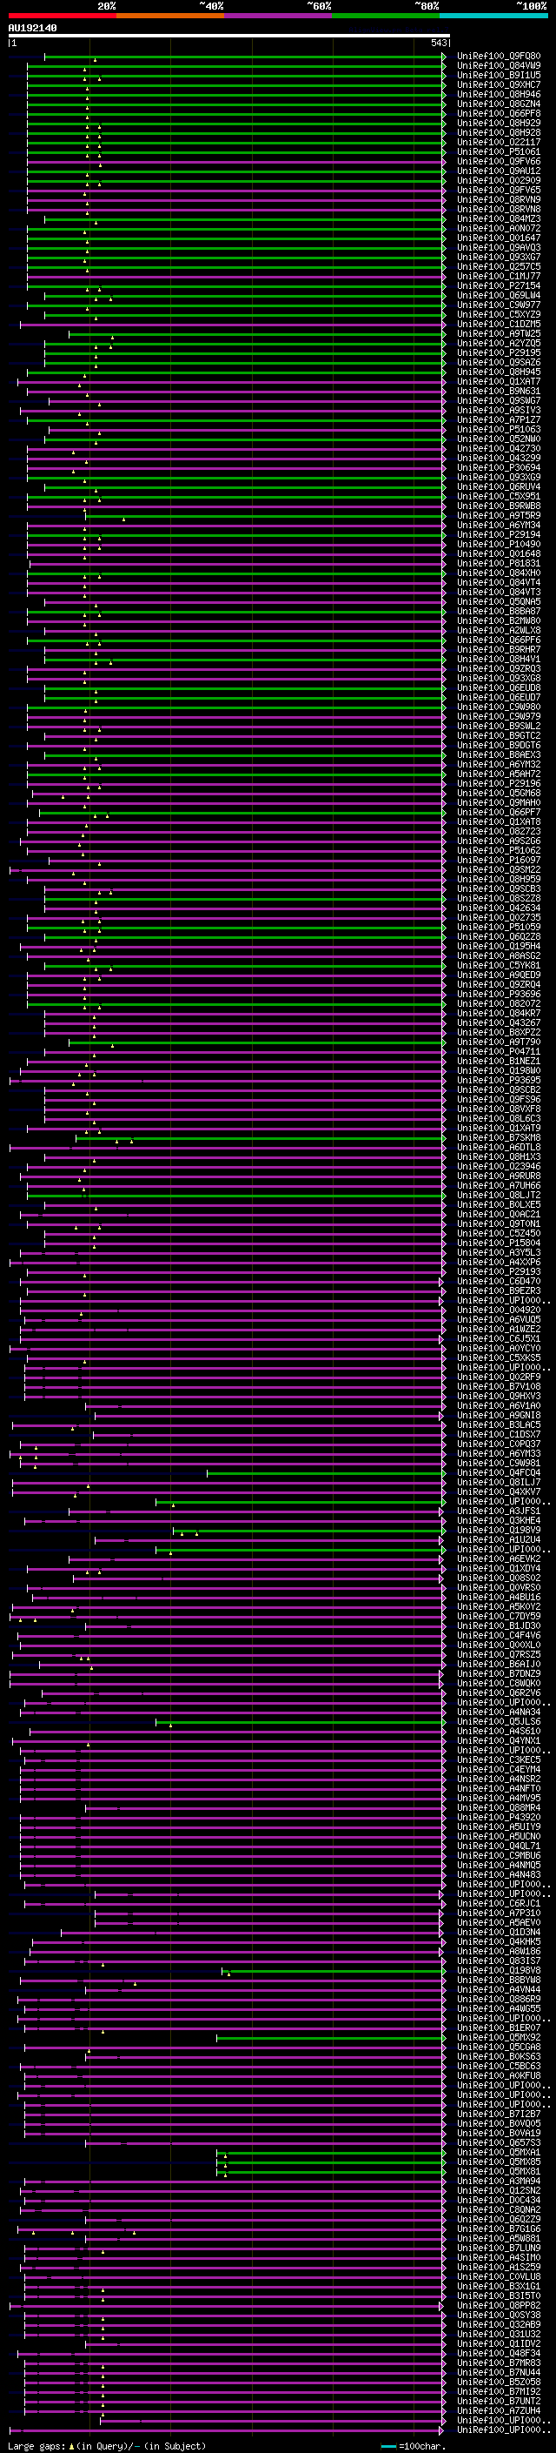
Task: Select hit UniRef100_Q48F34
Action: (499, 2353)
